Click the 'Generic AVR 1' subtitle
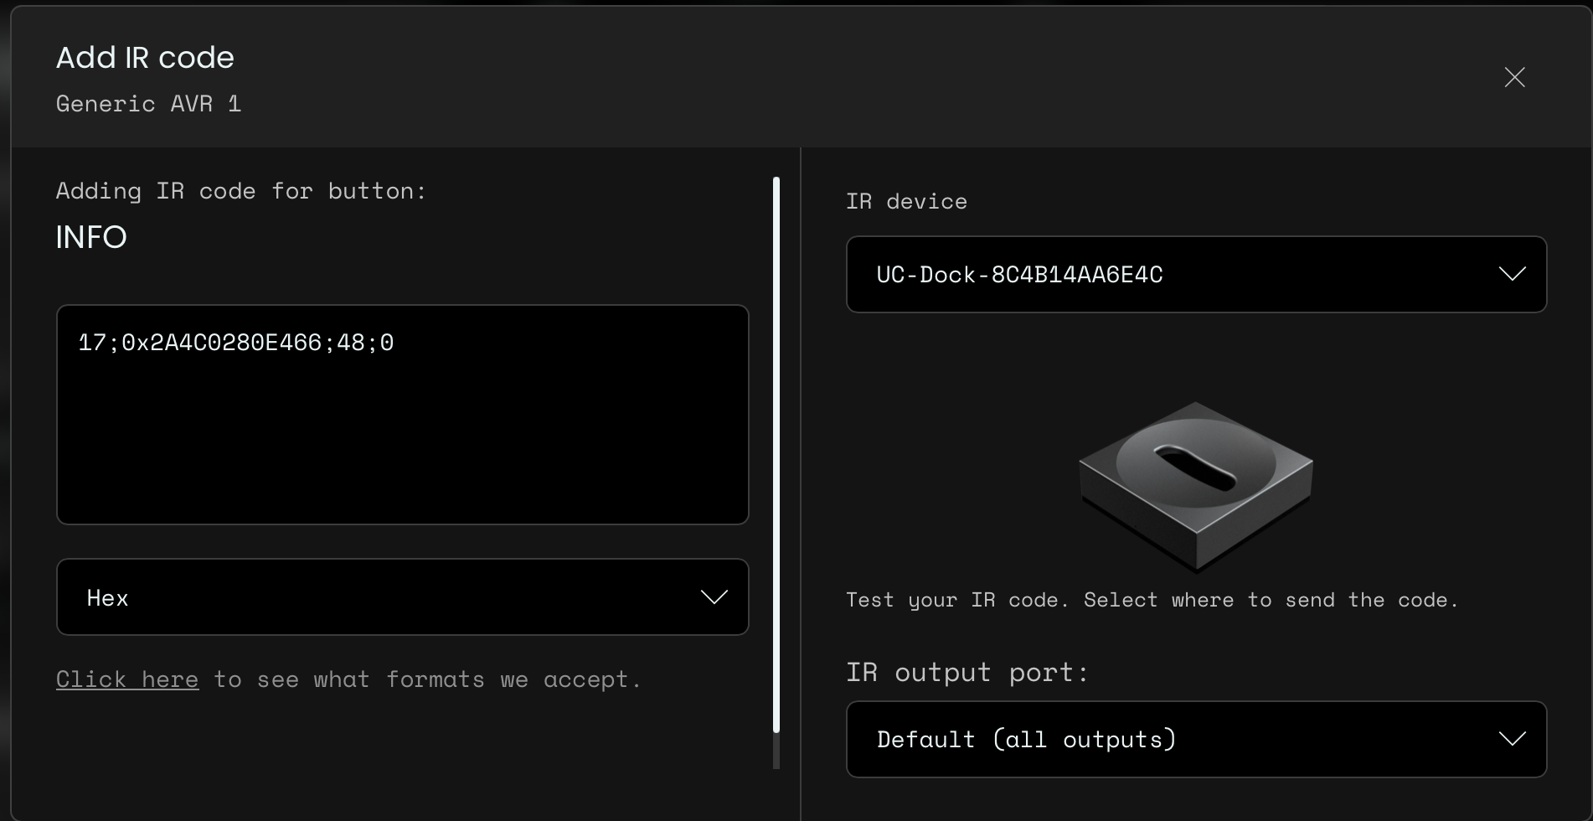 click(148, 104)
